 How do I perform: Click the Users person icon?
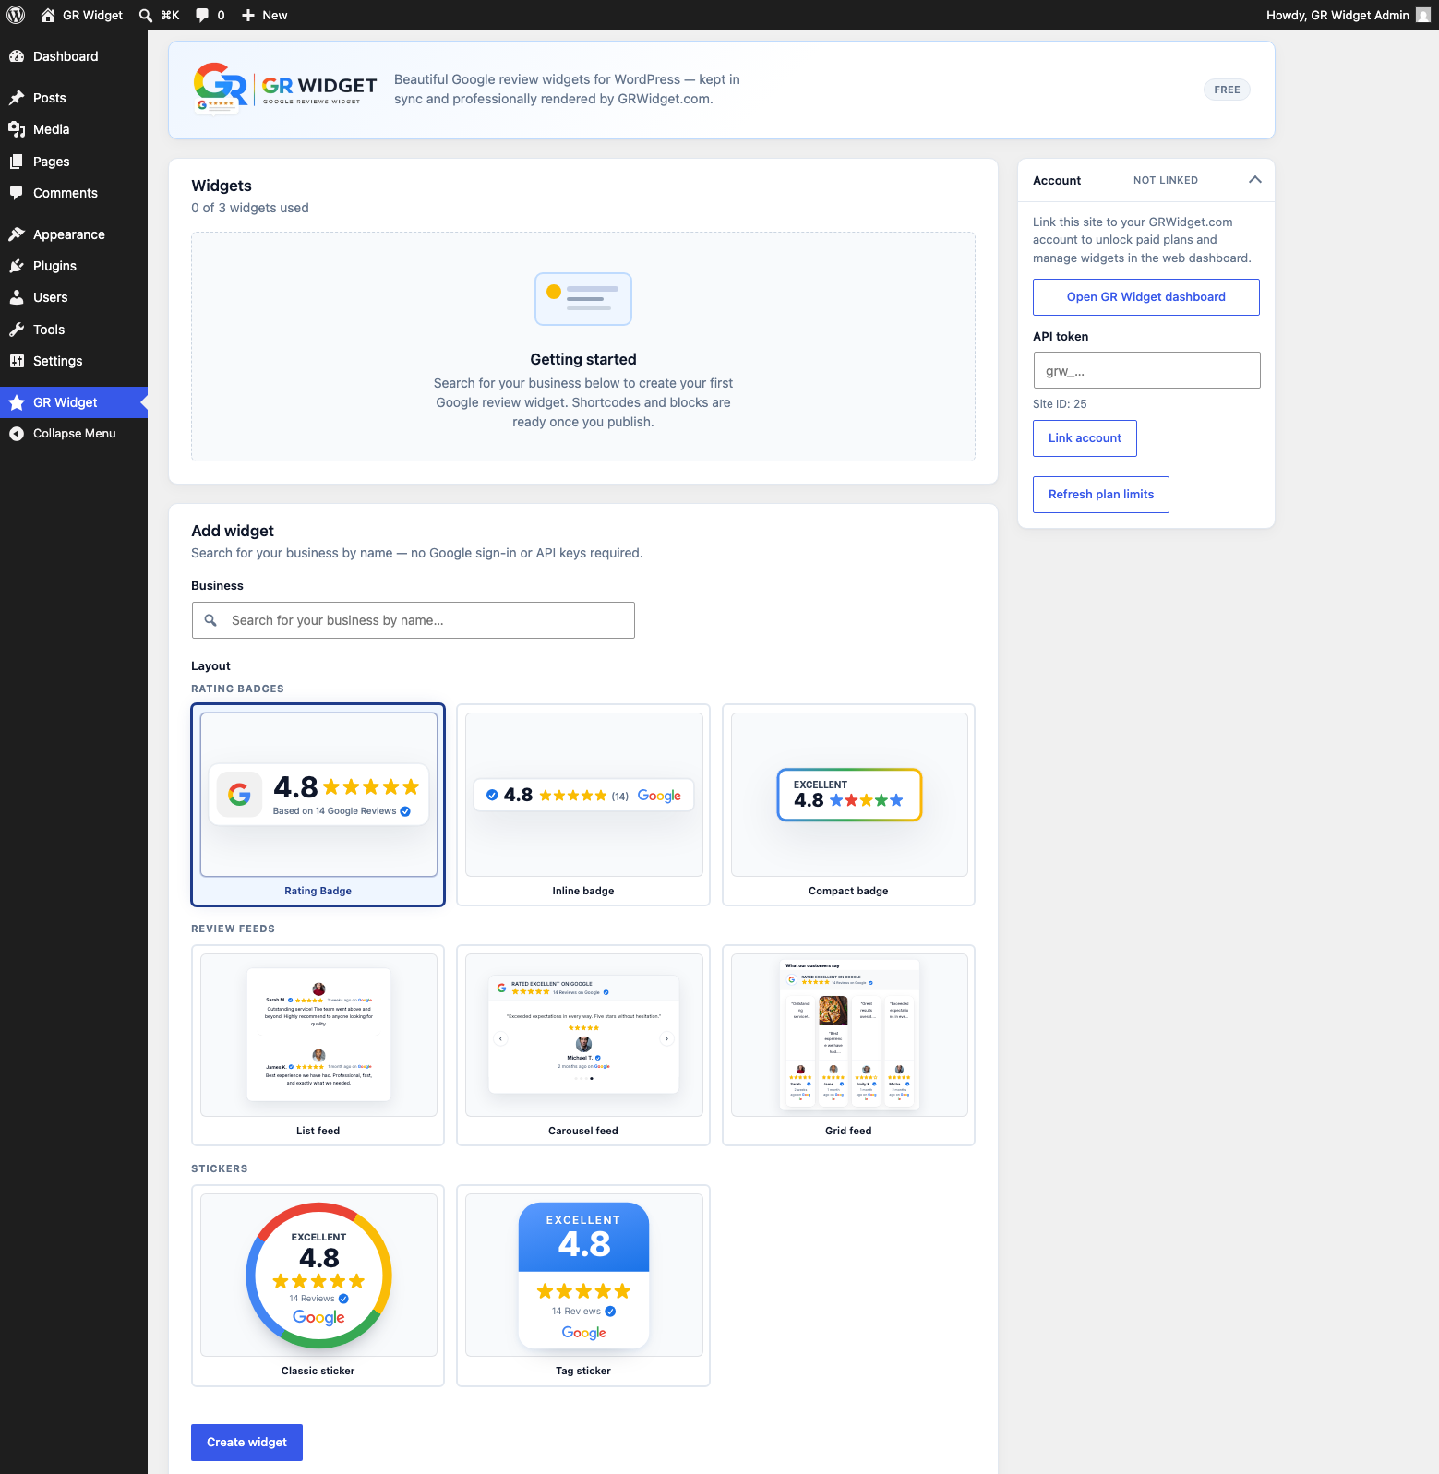click(x=17, y=297)
